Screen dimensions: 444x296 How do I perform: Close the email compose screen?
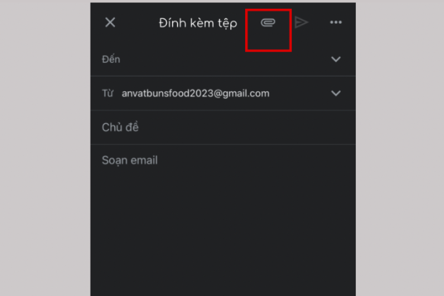(110, 22)
